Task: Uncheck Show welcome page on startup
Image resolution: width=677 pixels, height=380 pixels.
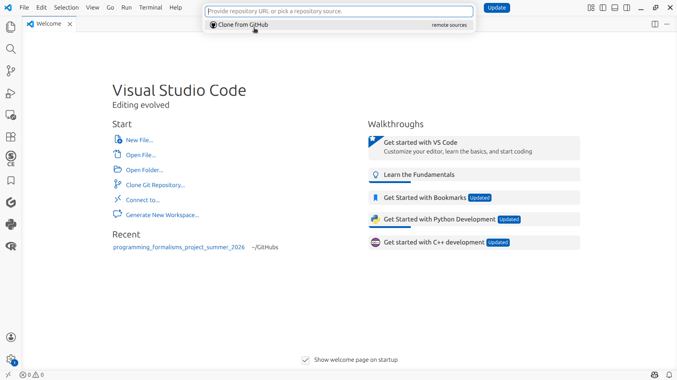Action: (x=306, y=360)
